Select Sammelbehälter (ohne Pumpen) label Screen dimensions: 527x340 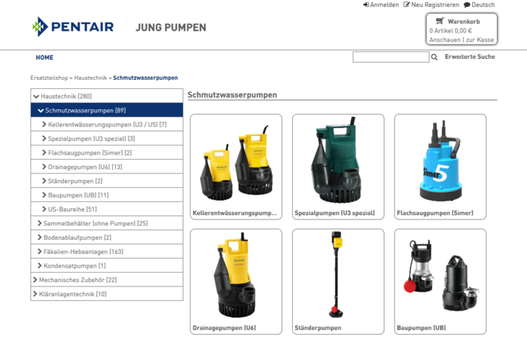[x=96, y=223]
